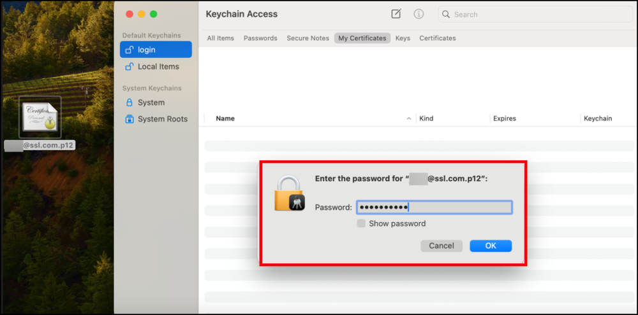Switch to the All Items tab
The height and width of the screenshot is (315, 638).
click(220, 38)
